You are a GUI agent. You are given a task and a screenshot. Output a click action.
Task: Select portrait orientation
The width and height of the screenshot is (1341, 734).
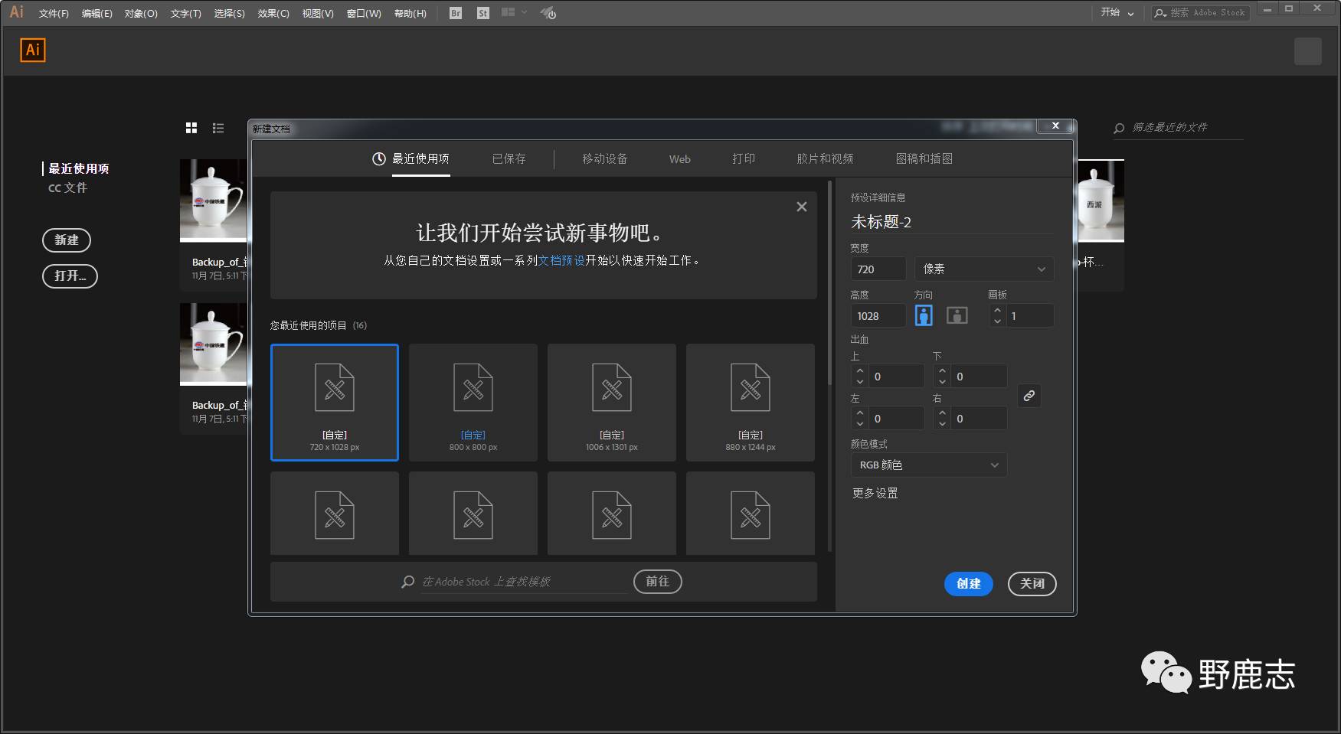(x=924, y=315)
